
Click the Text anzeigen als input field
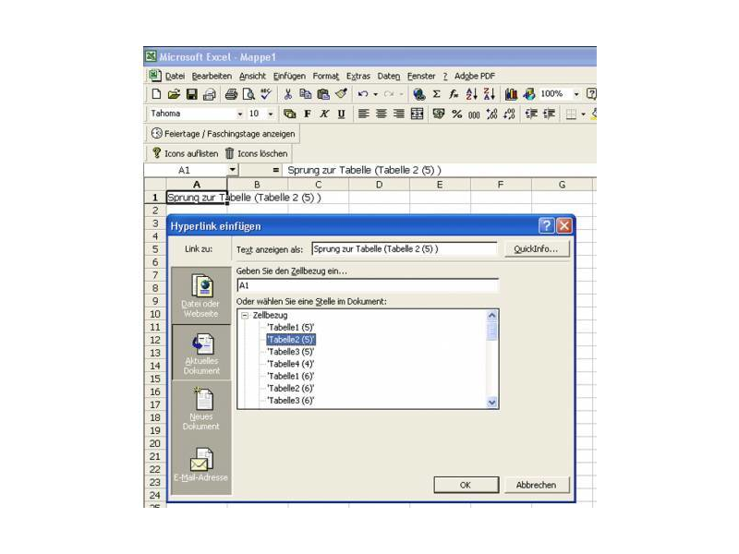click(405, 248)
